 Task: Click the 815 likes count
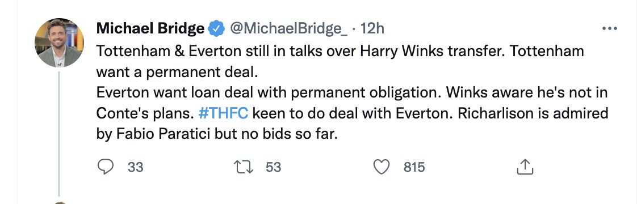414,167
